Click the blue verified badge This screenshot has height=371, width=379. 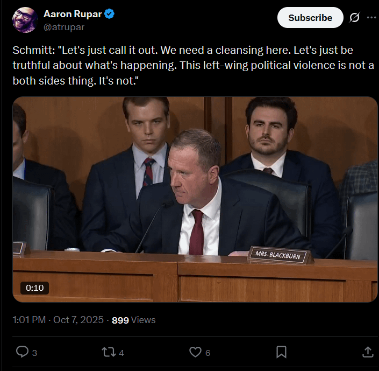point(109,15)
